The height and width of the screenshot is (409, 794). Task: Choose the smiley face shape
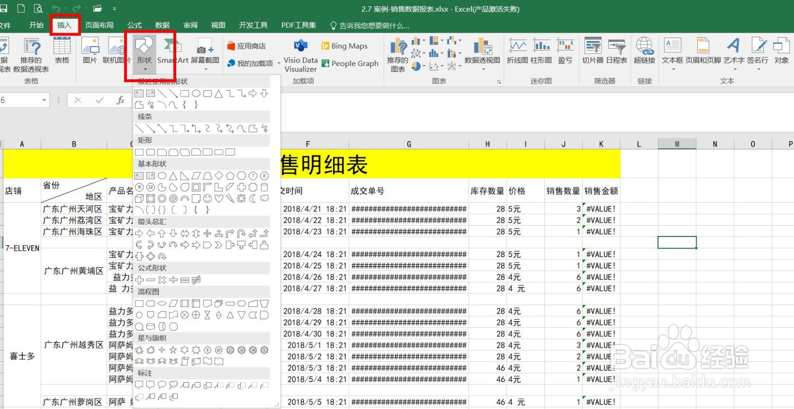coord(207,198)
